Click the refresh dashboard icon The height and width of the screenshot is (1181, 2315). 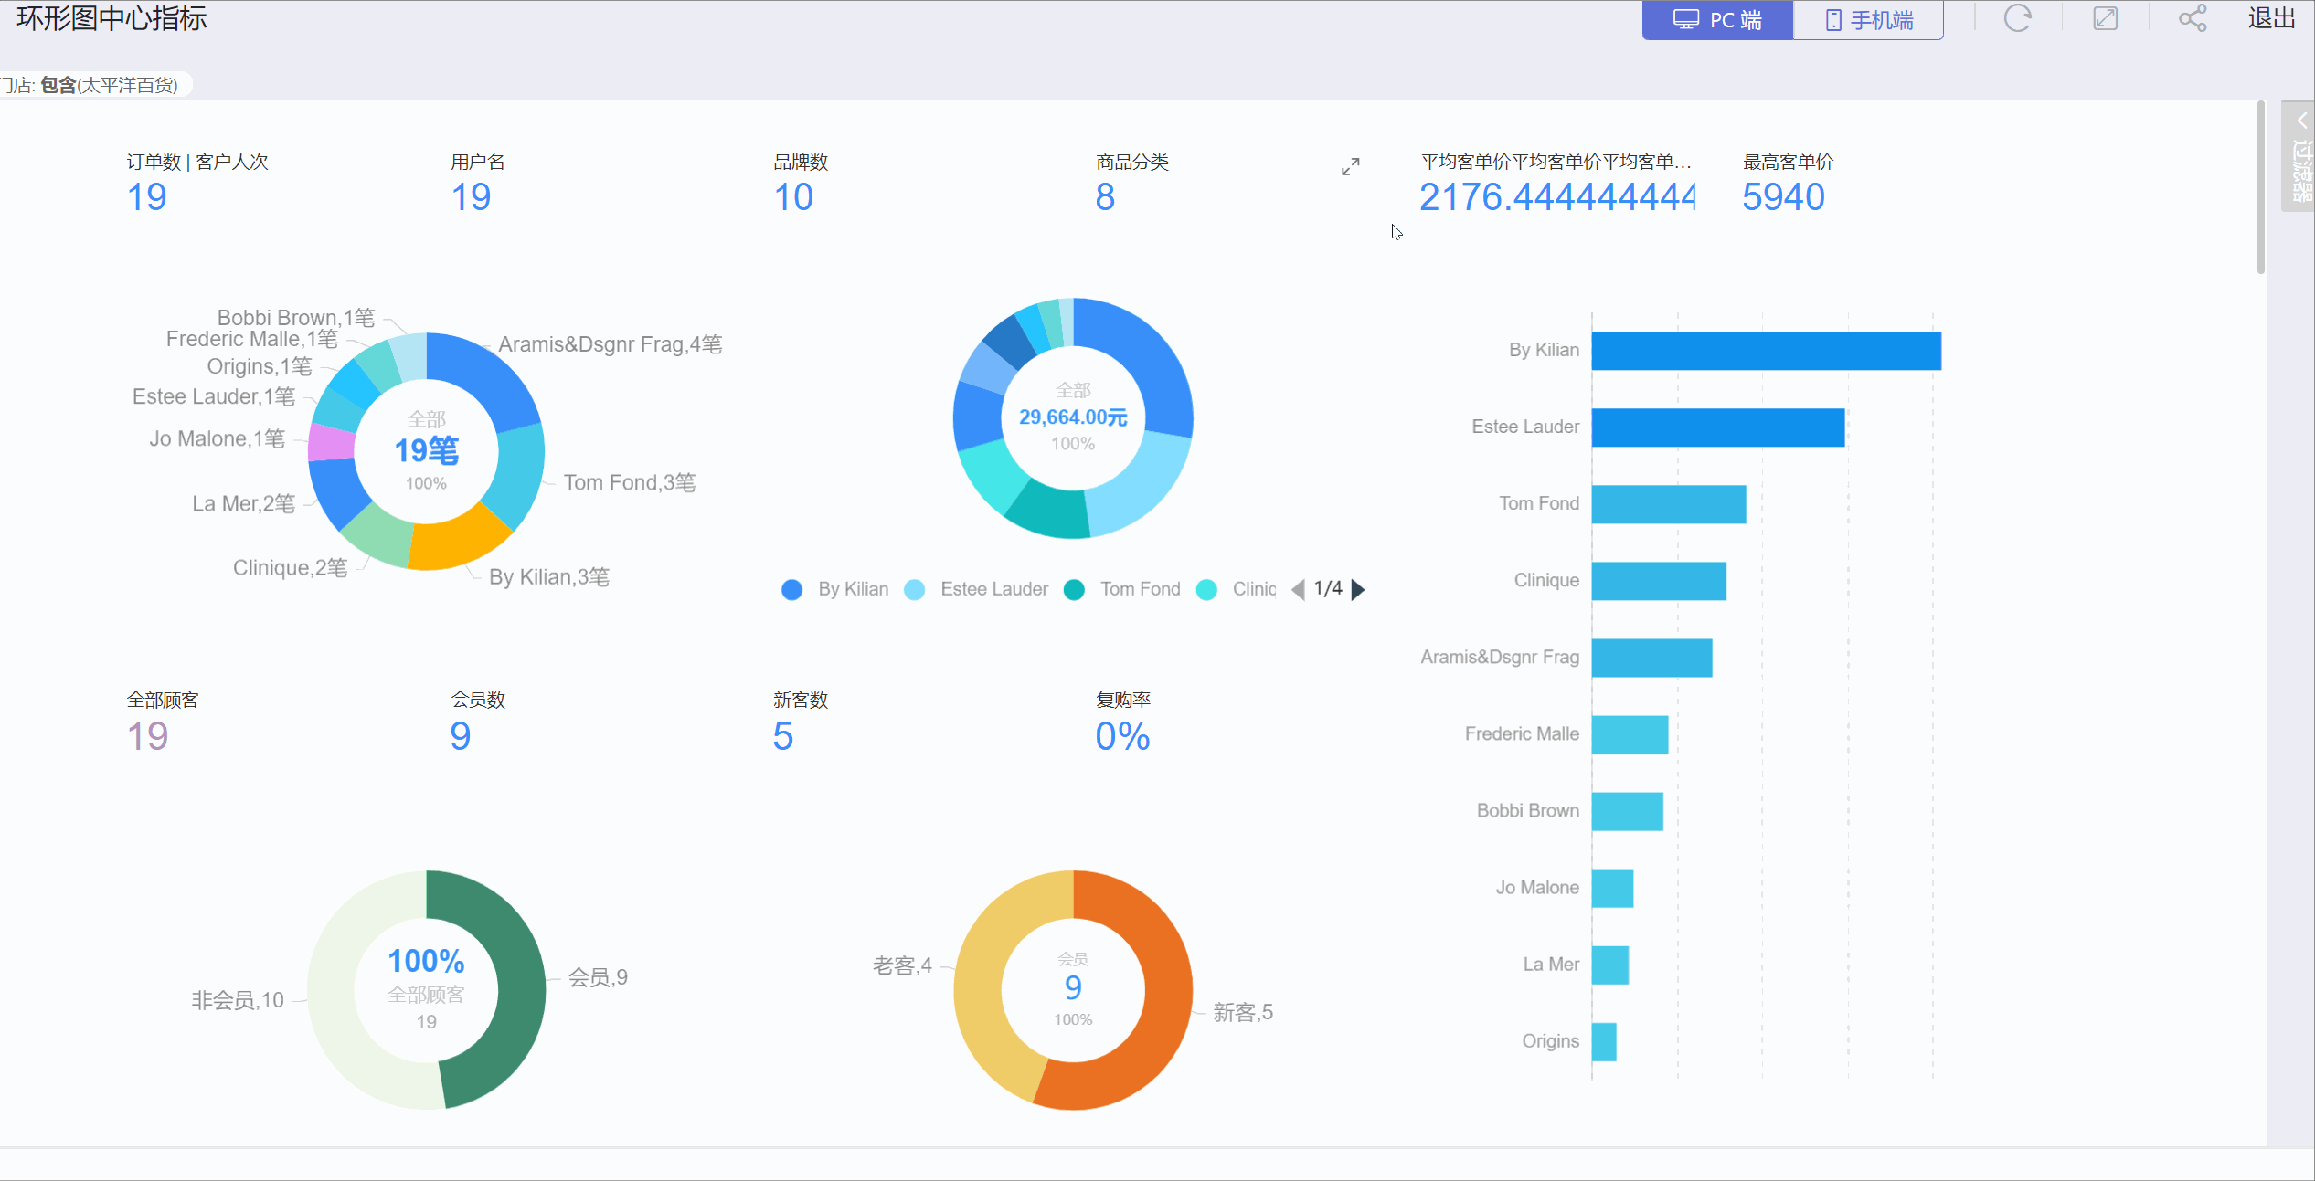[2017, 19]
